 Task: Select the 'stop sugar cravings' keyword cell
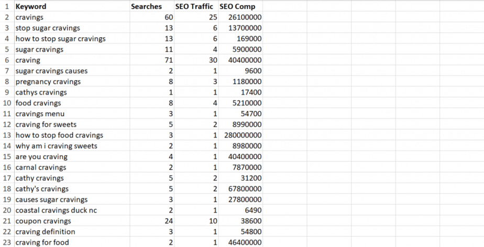(x=48, y=28)
